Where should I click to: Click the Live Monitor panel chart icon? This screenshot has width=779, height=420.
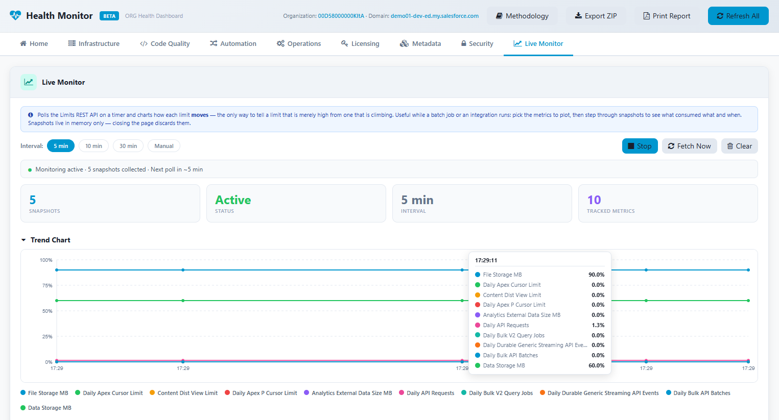pyautogui.click(x=29, y=82)
